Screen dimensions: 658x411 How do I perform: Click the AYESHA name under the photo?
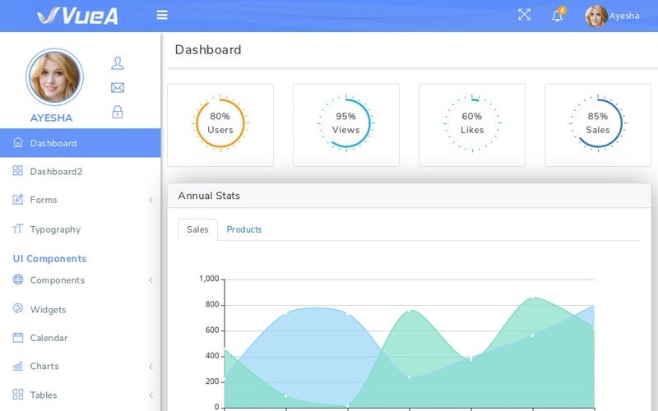click(51, 118)
